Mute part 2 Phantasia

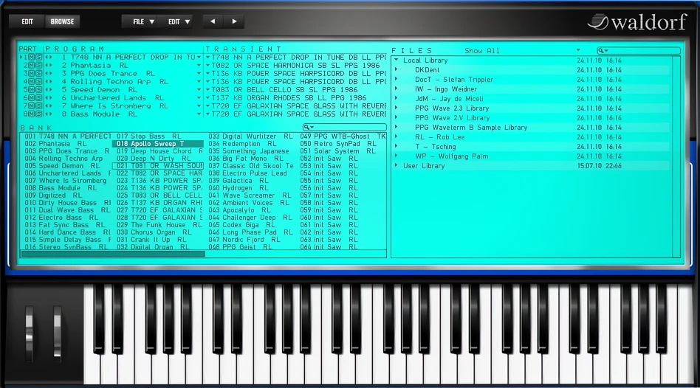[x=32, y=65]
